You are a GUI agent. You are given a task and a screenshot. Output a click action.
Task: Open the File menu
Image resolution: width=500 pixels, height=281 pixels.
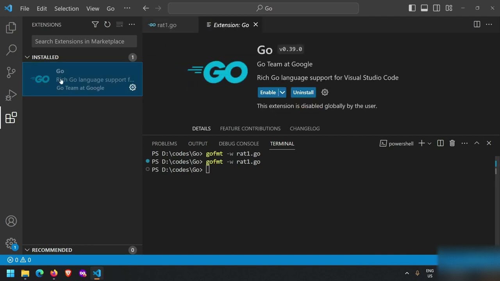click(x=25, y=8)
